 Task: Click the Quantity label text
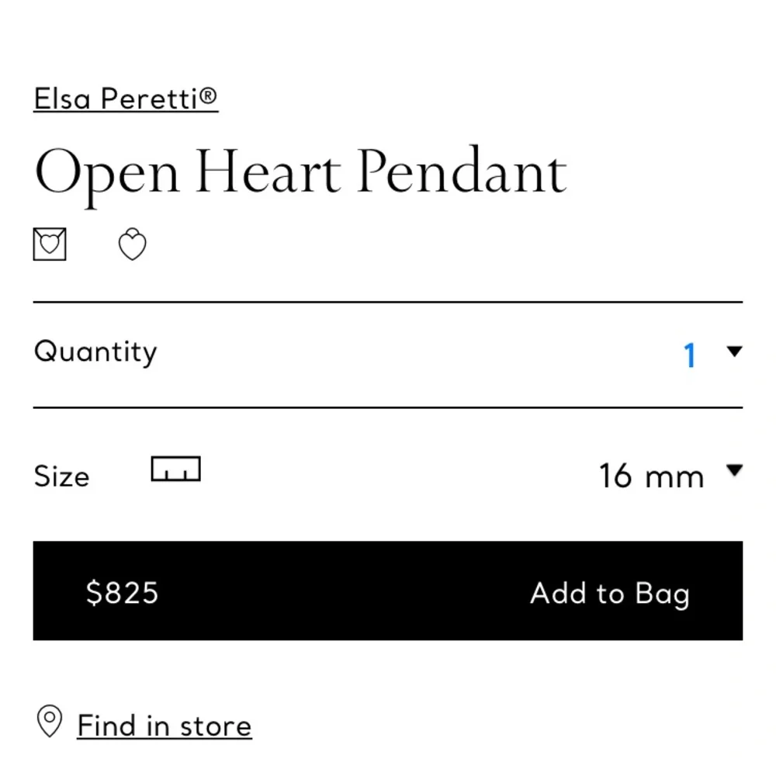coord(95,352)
